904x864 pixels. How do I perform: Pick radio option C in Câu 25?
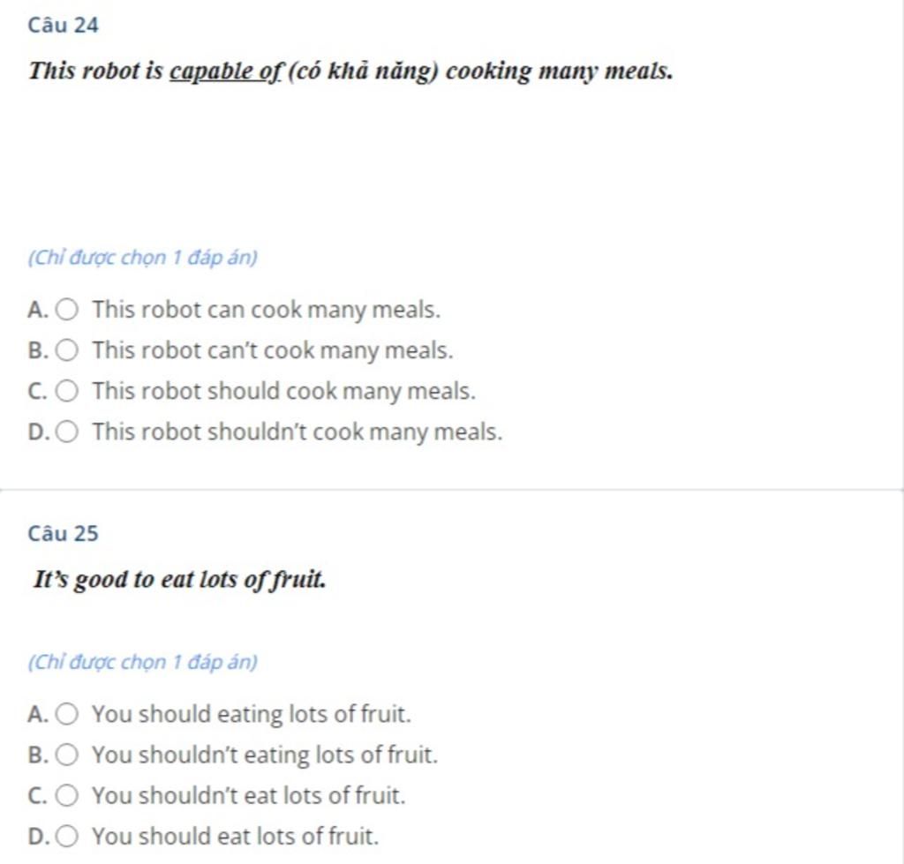[x=67, y=795]
